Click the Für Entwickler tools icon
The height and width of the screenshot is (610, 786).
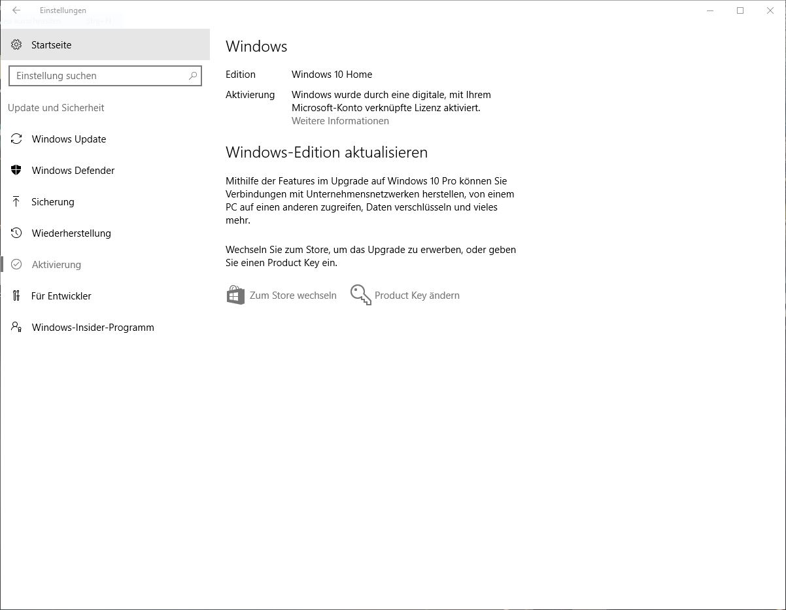pyautogui.click(x=16, y=296)
